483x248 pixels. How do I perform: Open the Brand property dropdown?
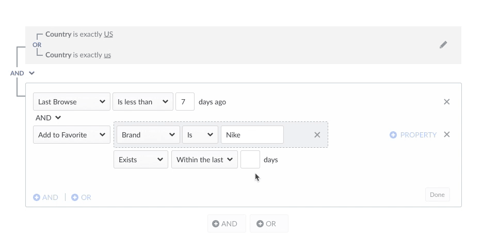point(148,135)
